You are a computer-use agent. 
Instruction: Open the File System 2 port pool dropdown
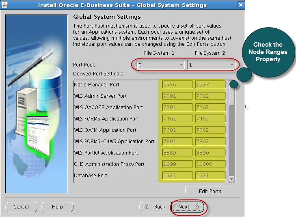coord(211,64)
